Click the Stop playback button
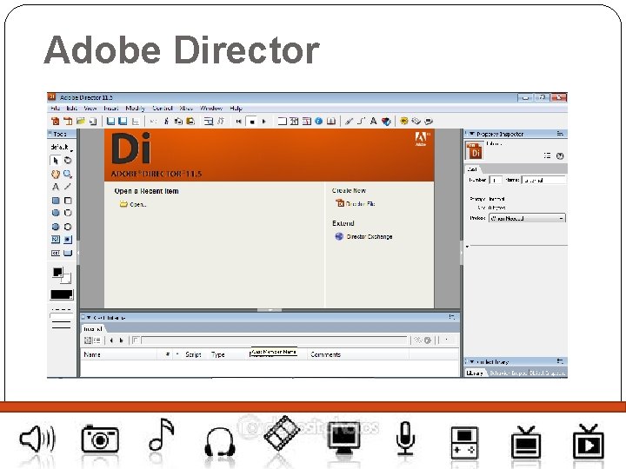The height and width of the screenshot is (469, 626). tap(252, 122)
